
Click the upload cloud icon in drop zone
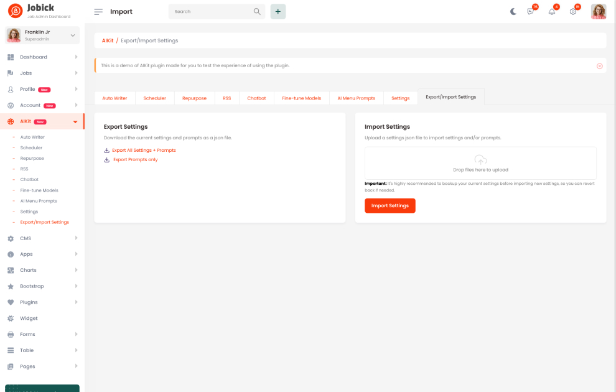(x=480, y=160)
